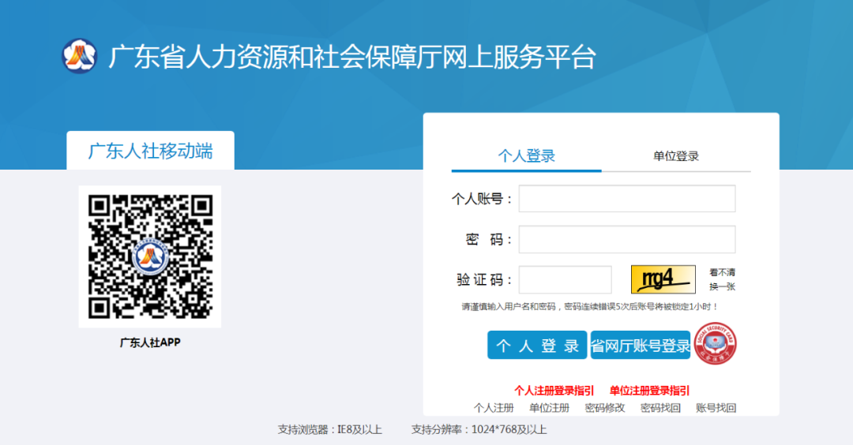Open the red 个人注册登录指引 link

point(554,391)
